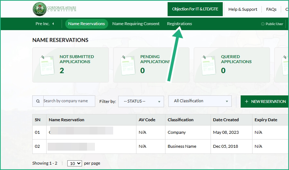The height and width of the screenshot is (170, 289).
Task: Change the rows per page dropdown
Action: (x=74, y=163)
